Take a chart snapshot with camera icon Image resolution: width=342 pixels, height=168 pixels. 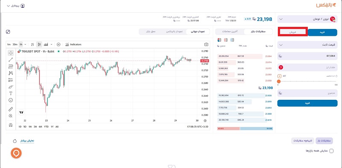pos(206,44)
